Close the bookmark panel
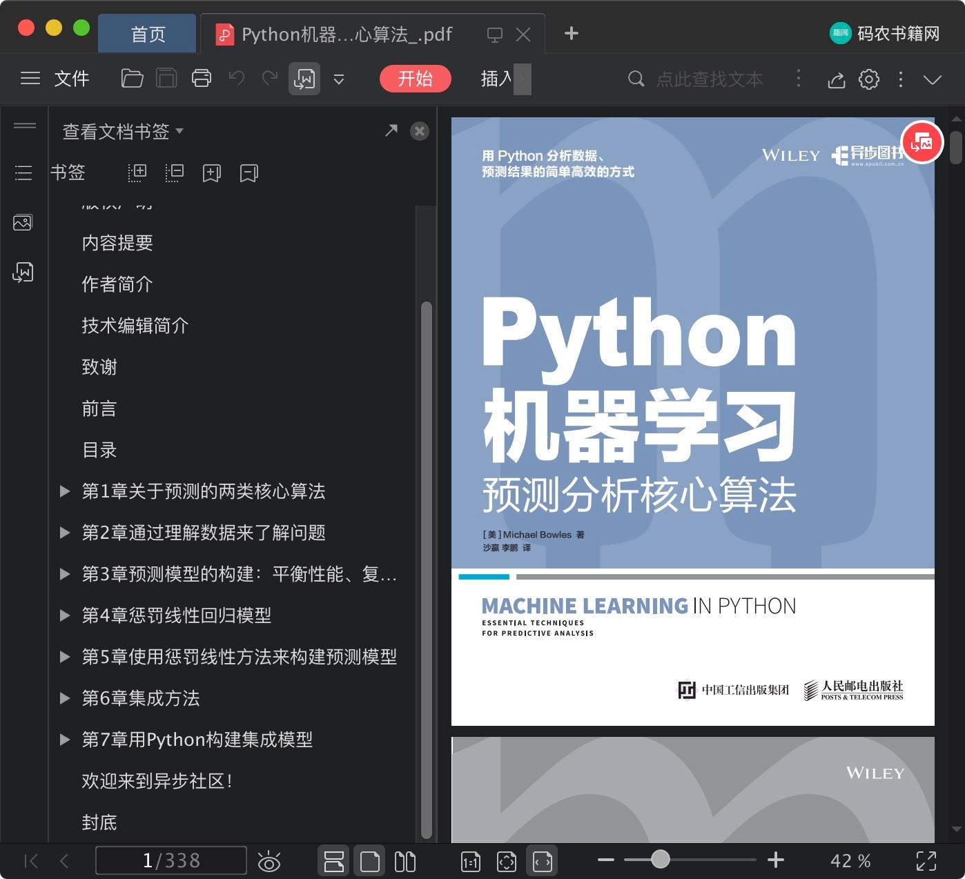Viewport: 965px width, 879px height. [x=420, y=131]
